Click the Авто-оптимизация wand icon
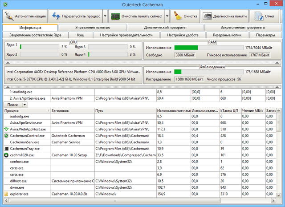Screen dimensions: 285x207 (10, 16)
